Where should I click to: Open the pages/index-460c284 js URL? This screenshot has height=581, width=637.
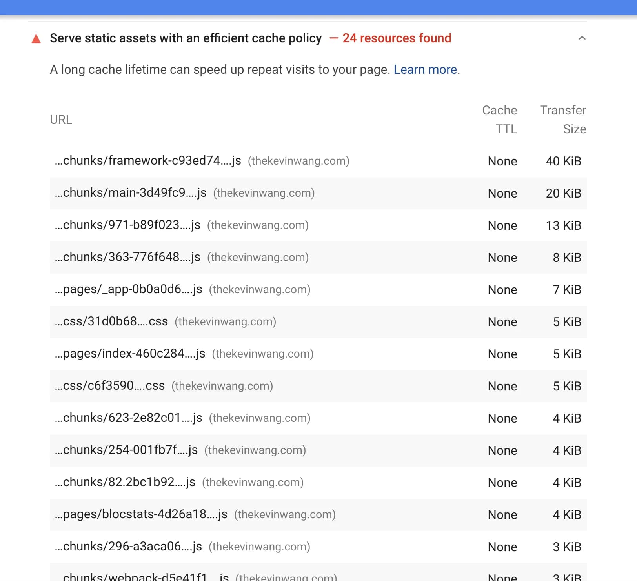[x=130, y=354]
